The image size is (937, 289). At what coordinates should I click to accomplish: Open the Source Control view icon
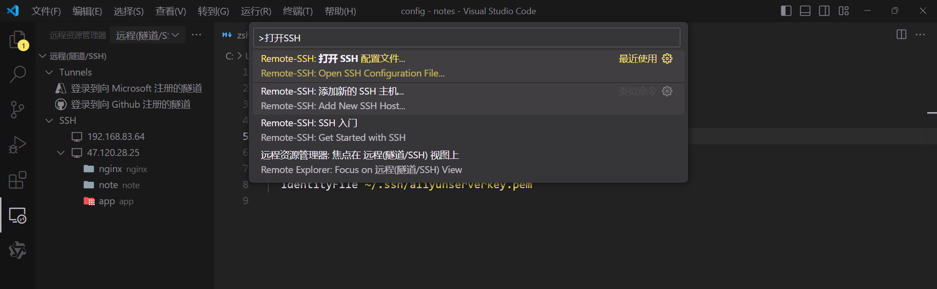(18, 110)
